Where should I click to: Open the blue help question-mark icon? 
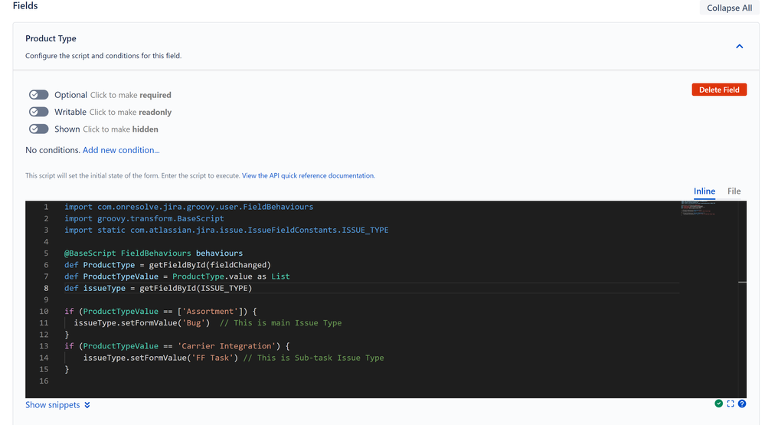pos(742,404)
